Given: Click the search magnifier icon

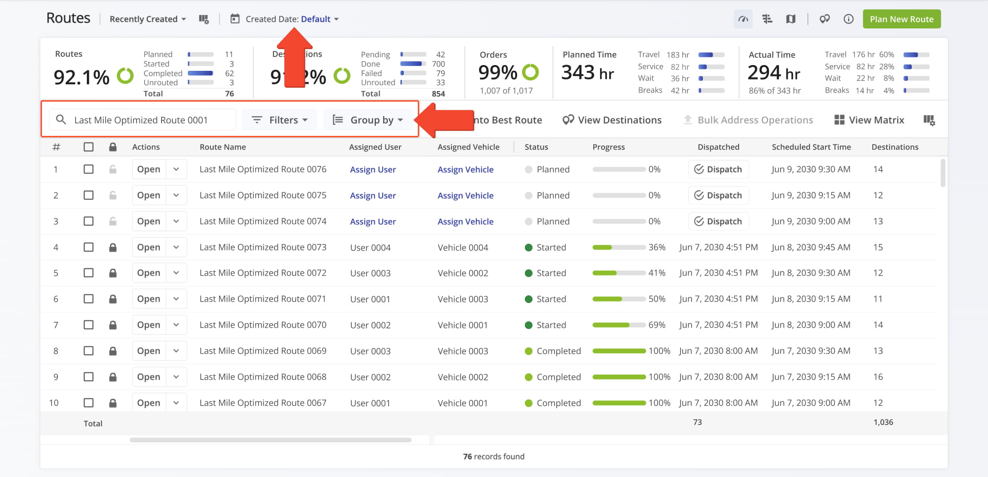Looking at the screenshot, I should 61,119.
